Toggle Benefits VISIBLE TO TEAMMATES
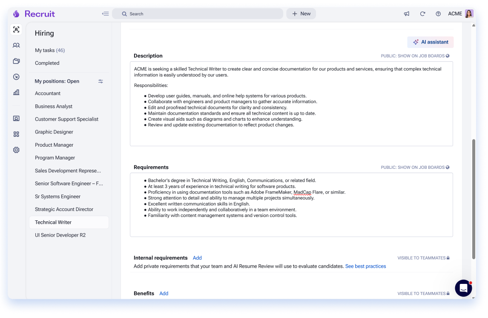 [423, 293]
